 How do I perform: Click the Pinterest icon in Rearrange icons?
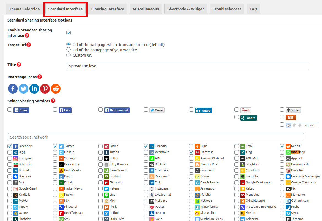coord(45,89)
